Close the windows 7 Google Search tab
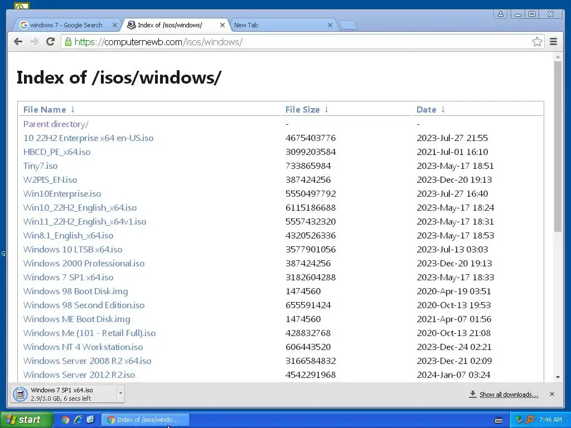 click(114, 25)
